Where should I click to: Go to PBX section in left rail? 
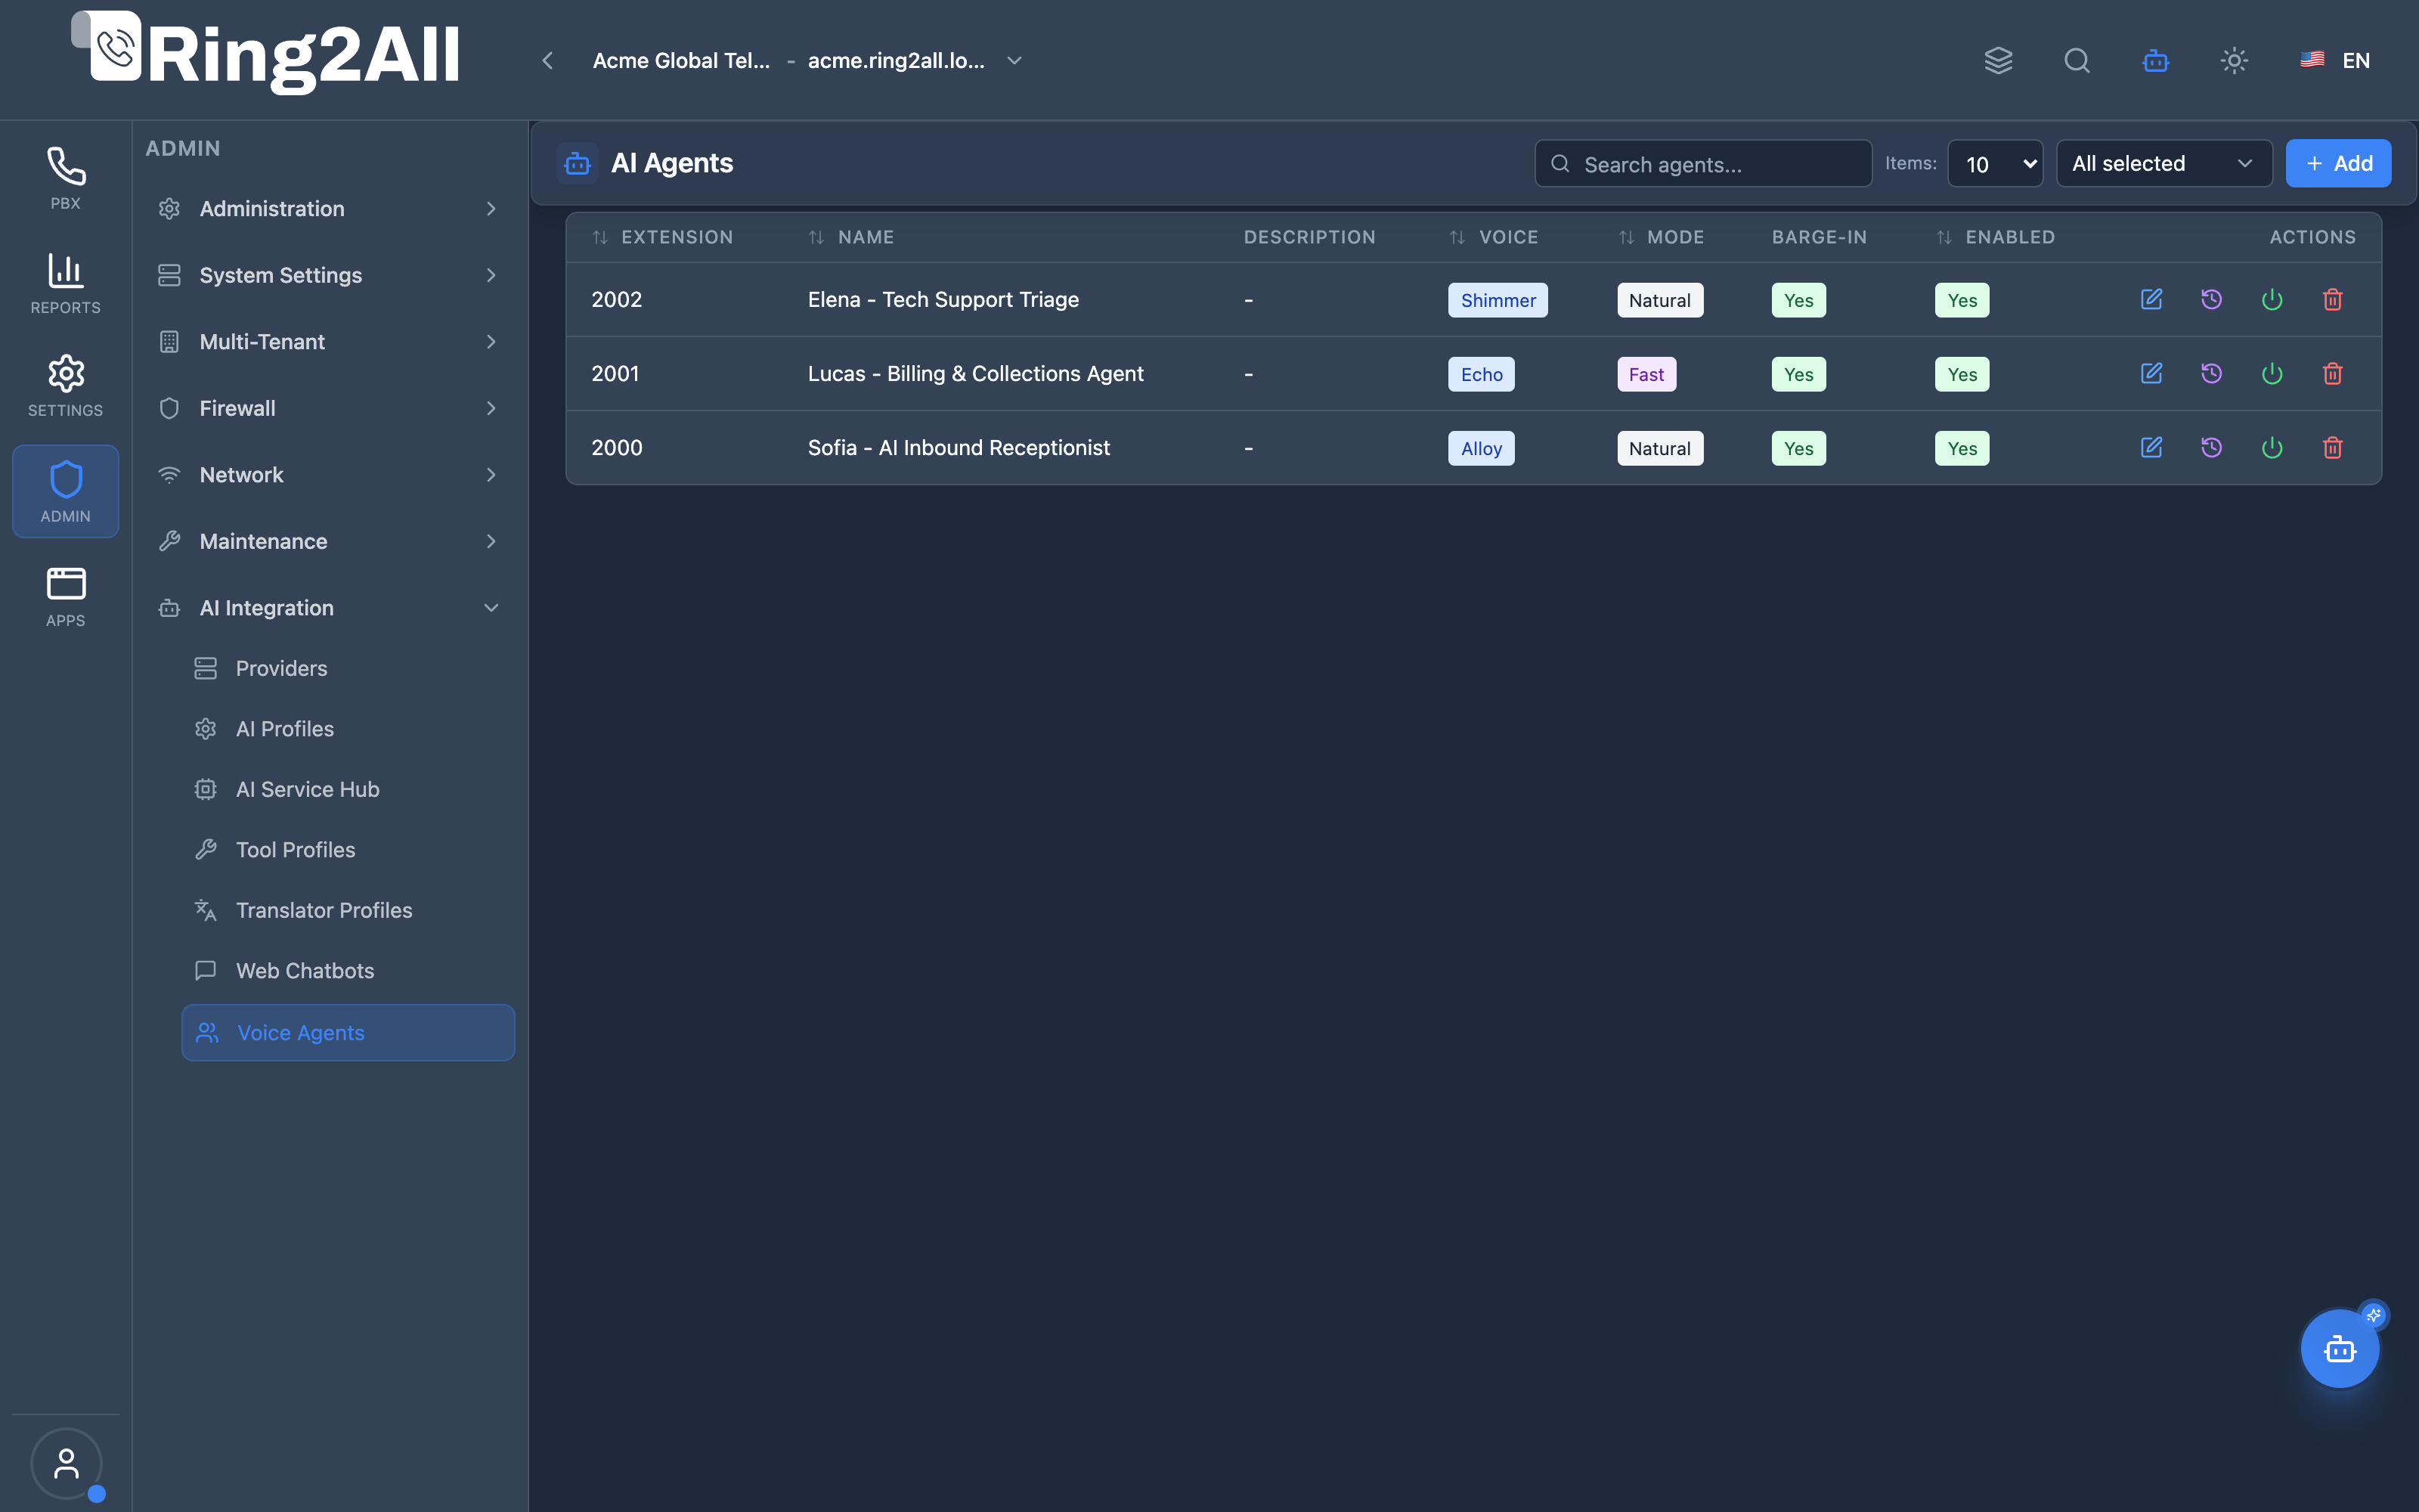coord(66,178)
